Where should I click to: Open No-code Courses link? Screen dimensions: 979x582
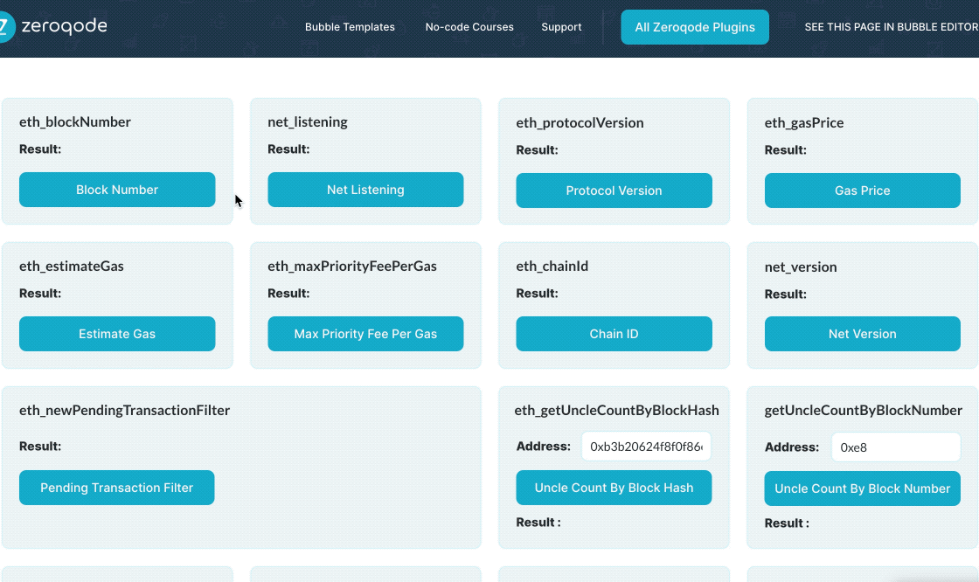[469, 27]
